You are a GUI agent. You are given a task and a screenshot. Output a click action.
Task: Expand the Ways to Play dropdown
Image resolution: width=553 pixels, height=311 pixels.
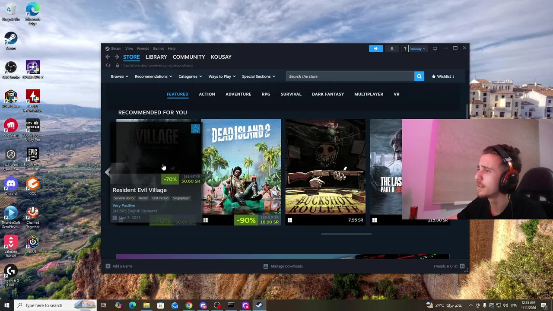[222, 76]
